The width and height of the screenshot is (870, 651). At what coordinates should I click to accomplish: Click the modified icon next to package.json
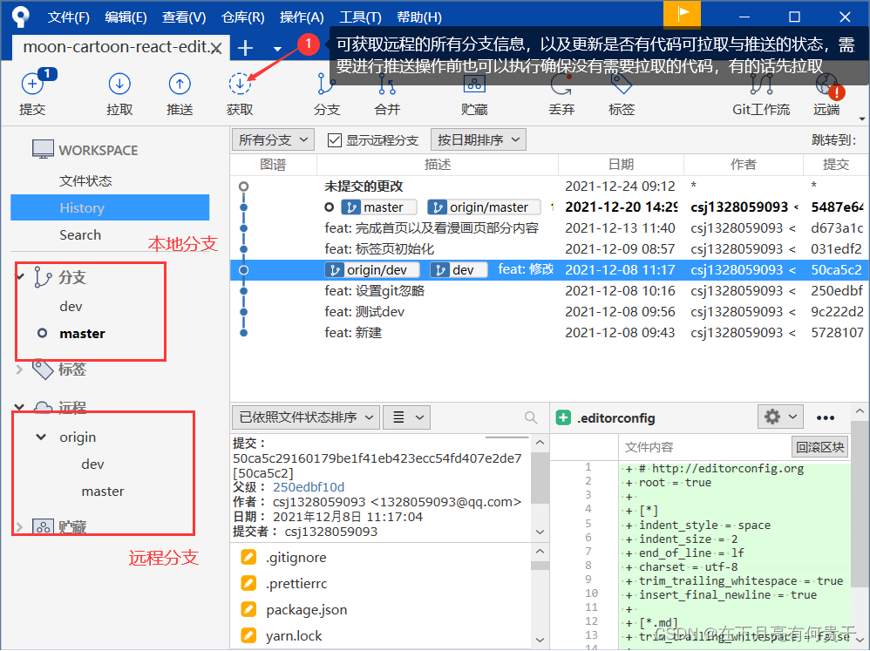pos(248,609)
